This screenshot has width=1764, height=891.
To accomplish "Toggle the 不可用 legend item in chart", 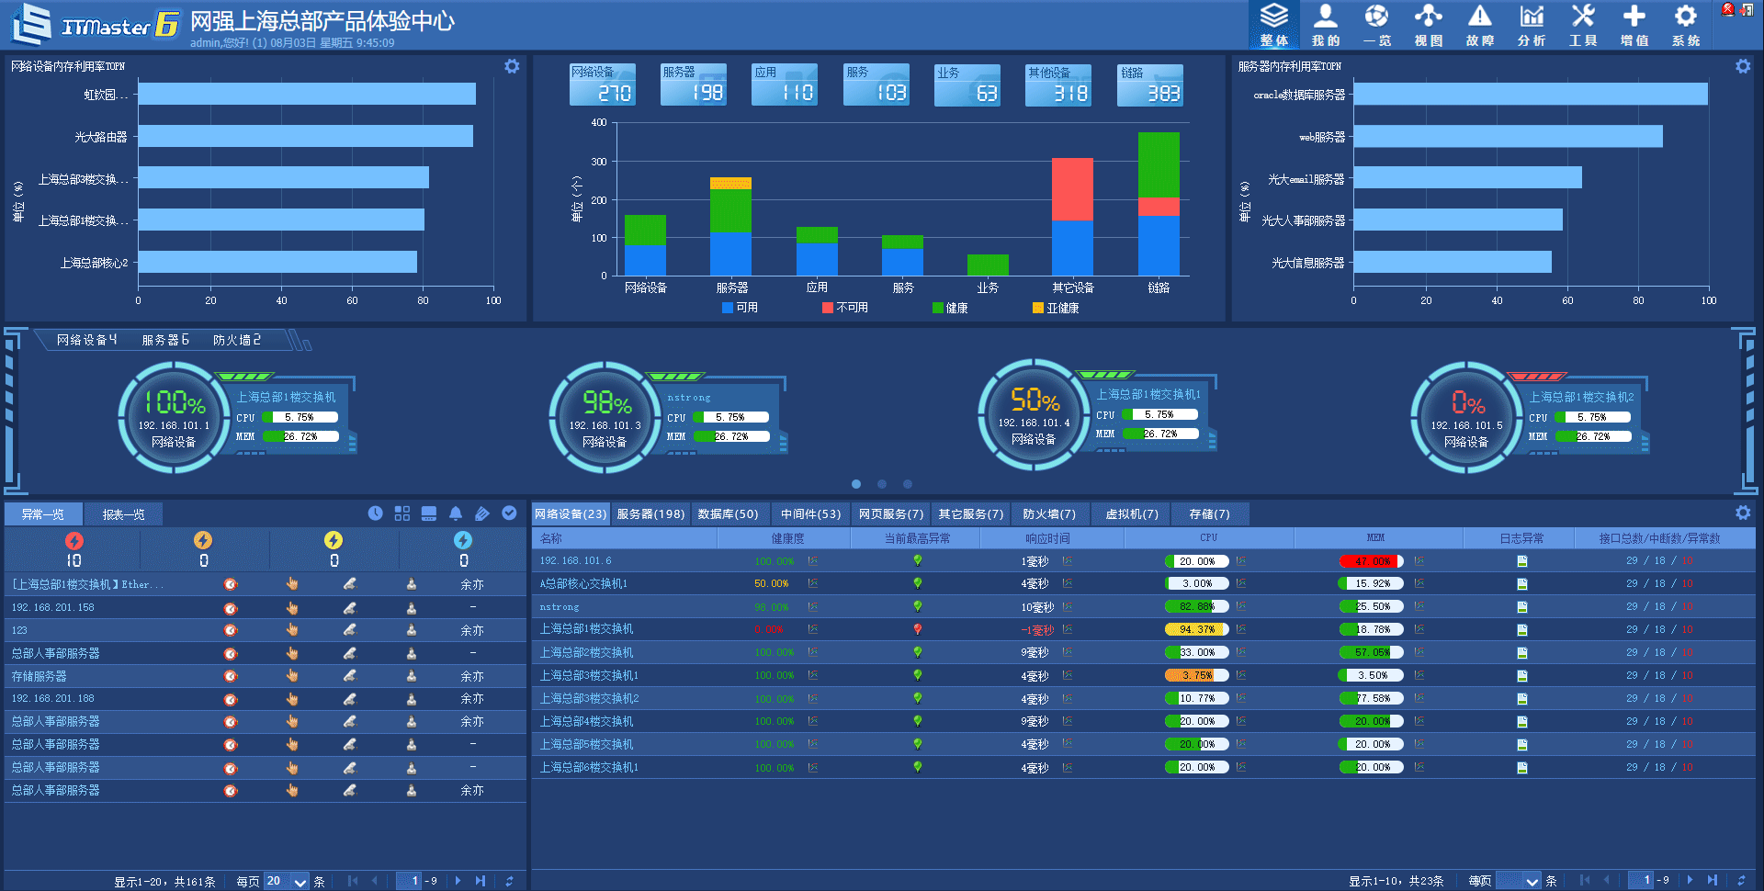I will [x=845, y=308].
